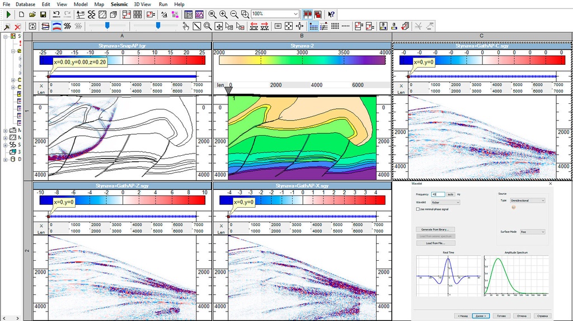Viewport: 573px width, 321px height.
Task: Click the first toolbar slider handle
Action: pyautogui.click(x=107, y=26)
